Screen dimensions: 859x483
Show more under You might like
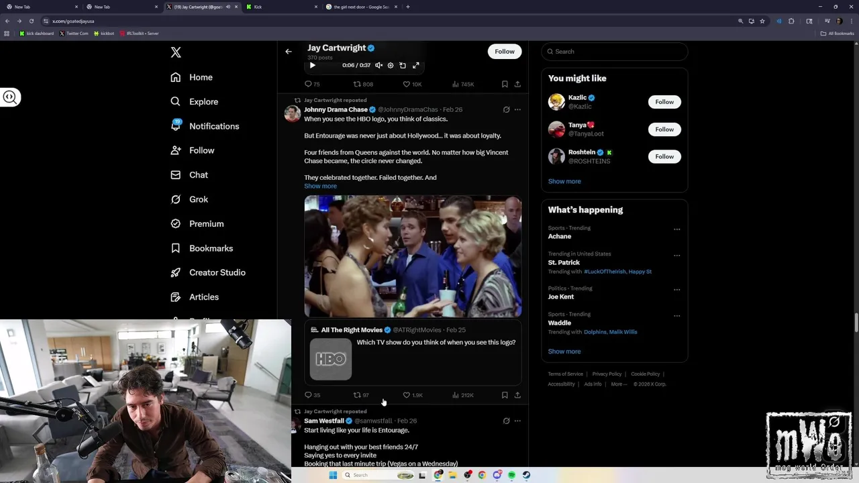pyautogui.click(x=564, y=181)
